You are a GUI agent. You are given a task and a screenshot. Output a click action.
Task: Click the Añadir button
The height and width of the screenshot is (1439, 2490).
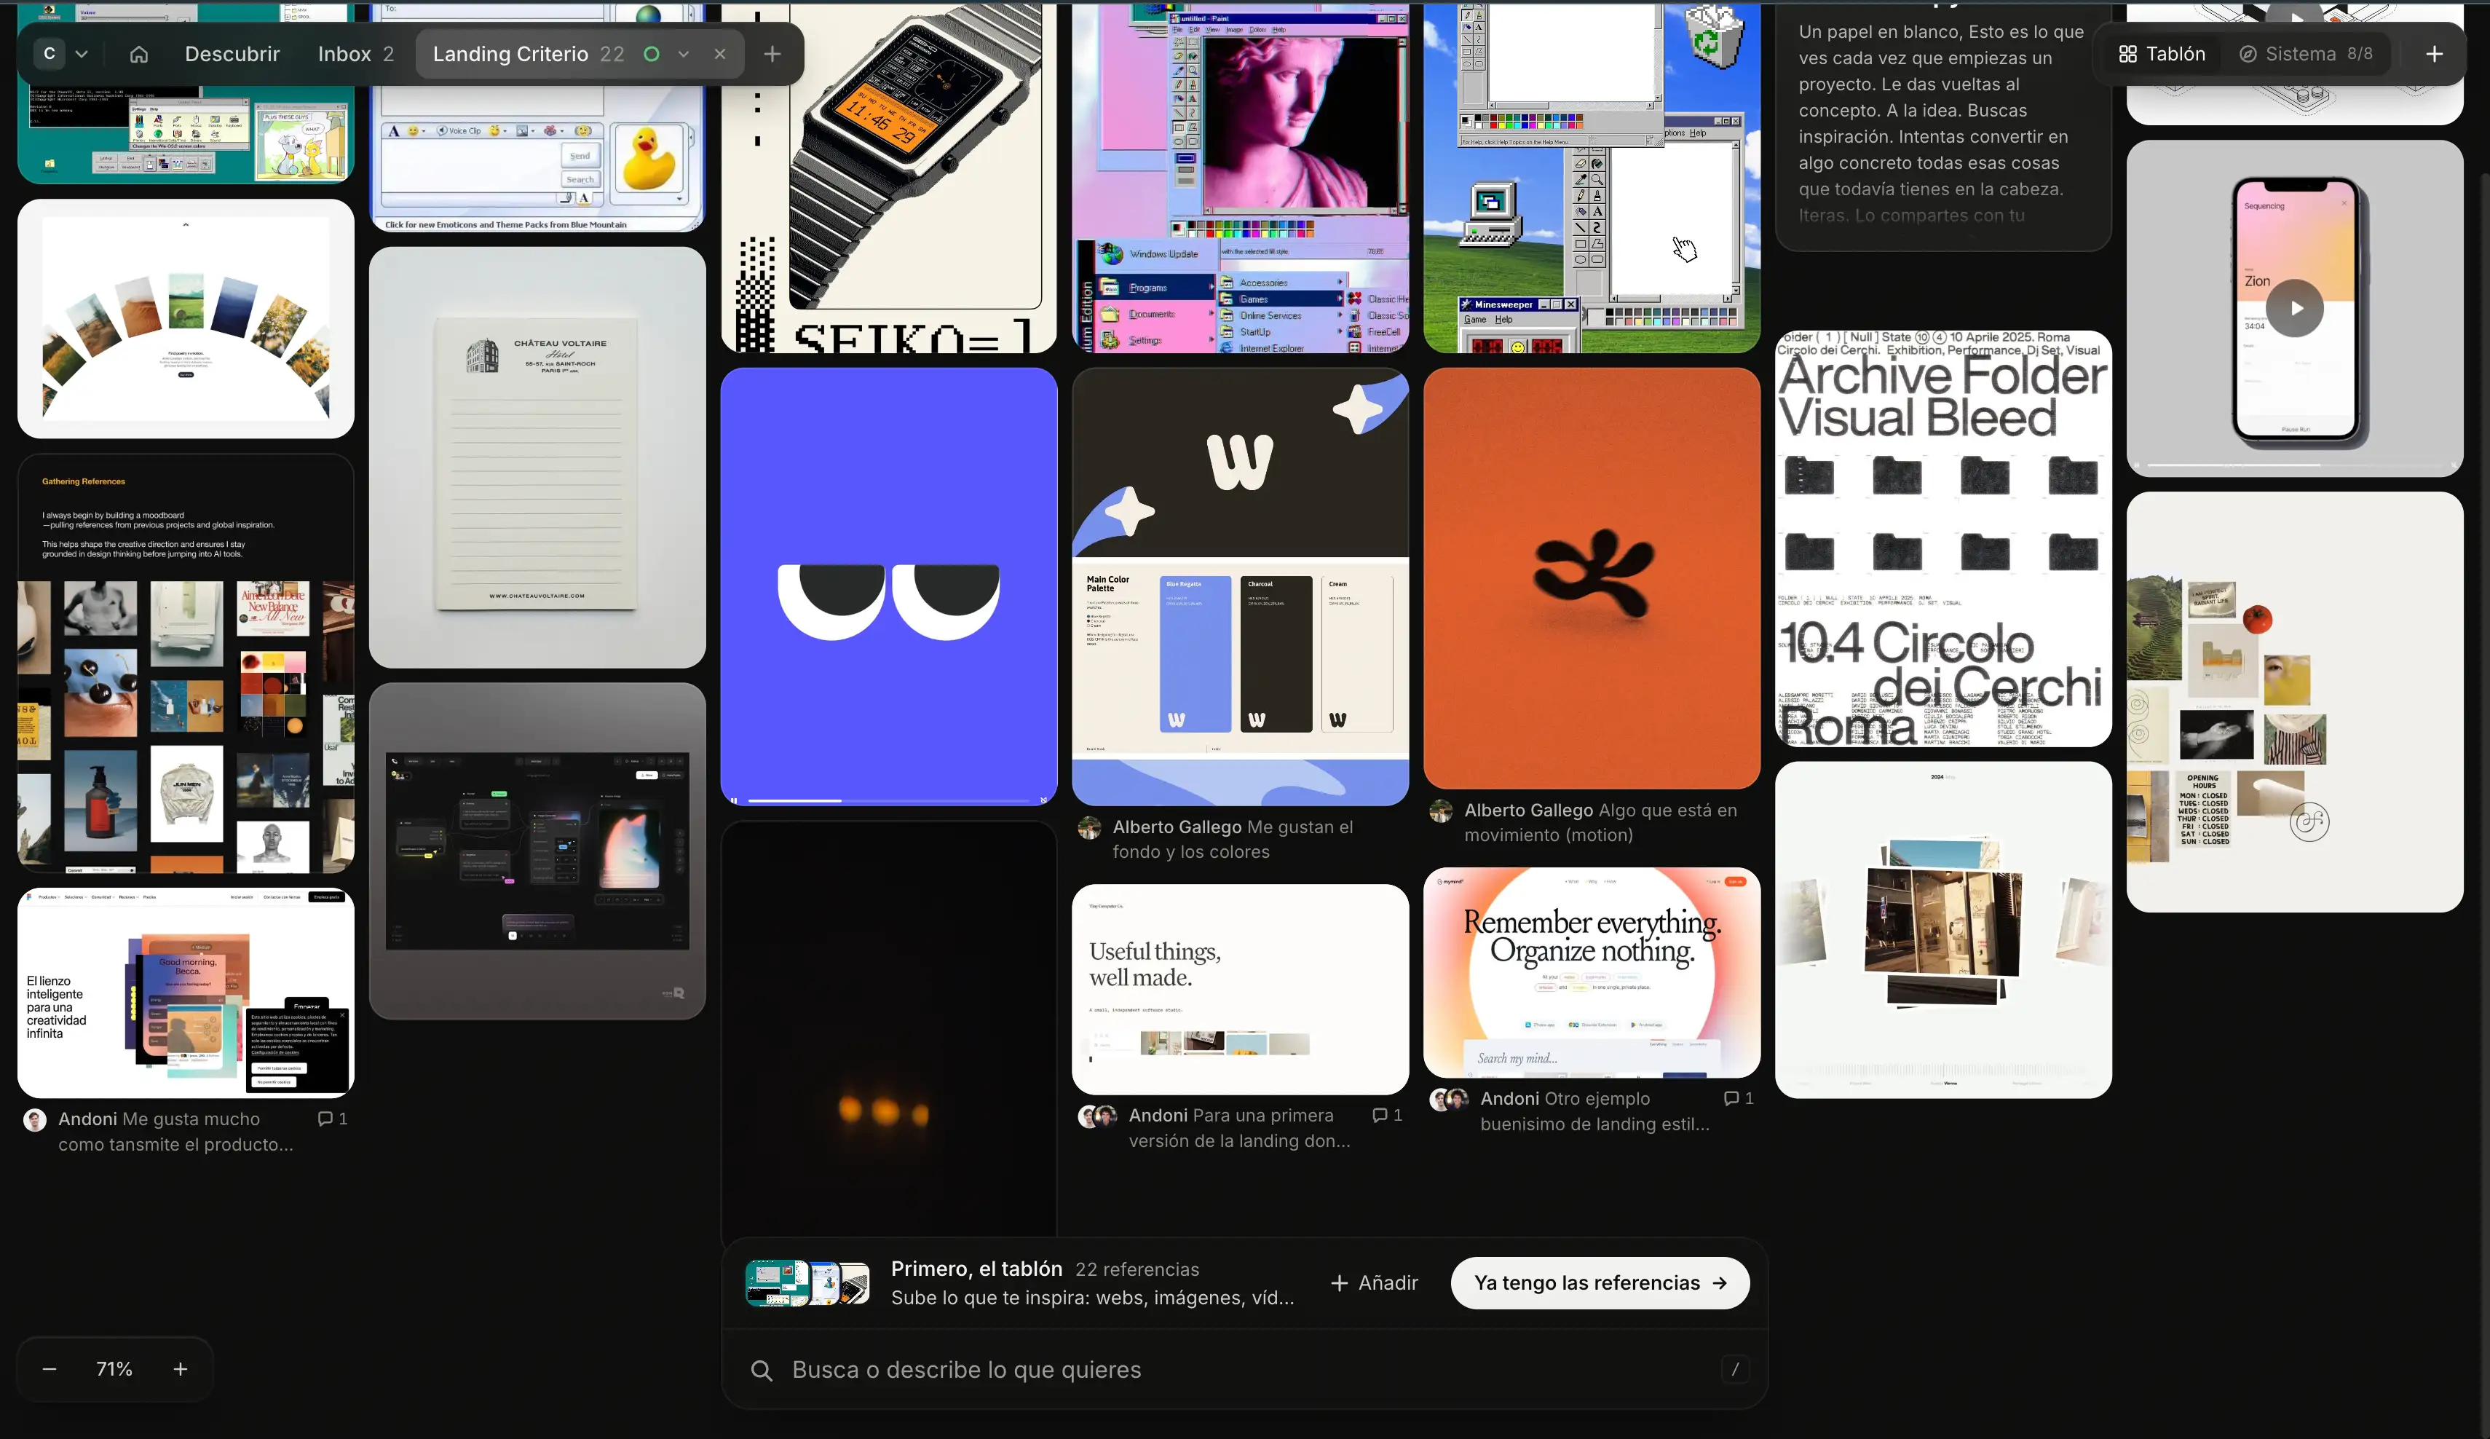[x=1375, y=1283]
